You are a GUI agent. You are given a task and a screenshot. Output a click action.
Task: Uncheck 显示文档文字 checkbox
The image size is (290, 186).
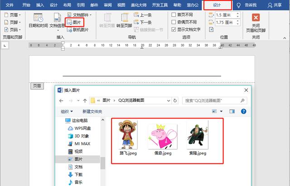174,29
